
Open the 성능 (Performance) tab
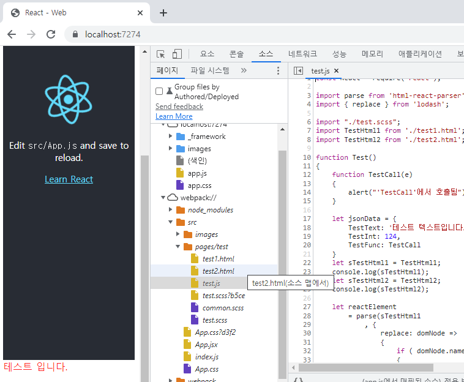point(339,54)
